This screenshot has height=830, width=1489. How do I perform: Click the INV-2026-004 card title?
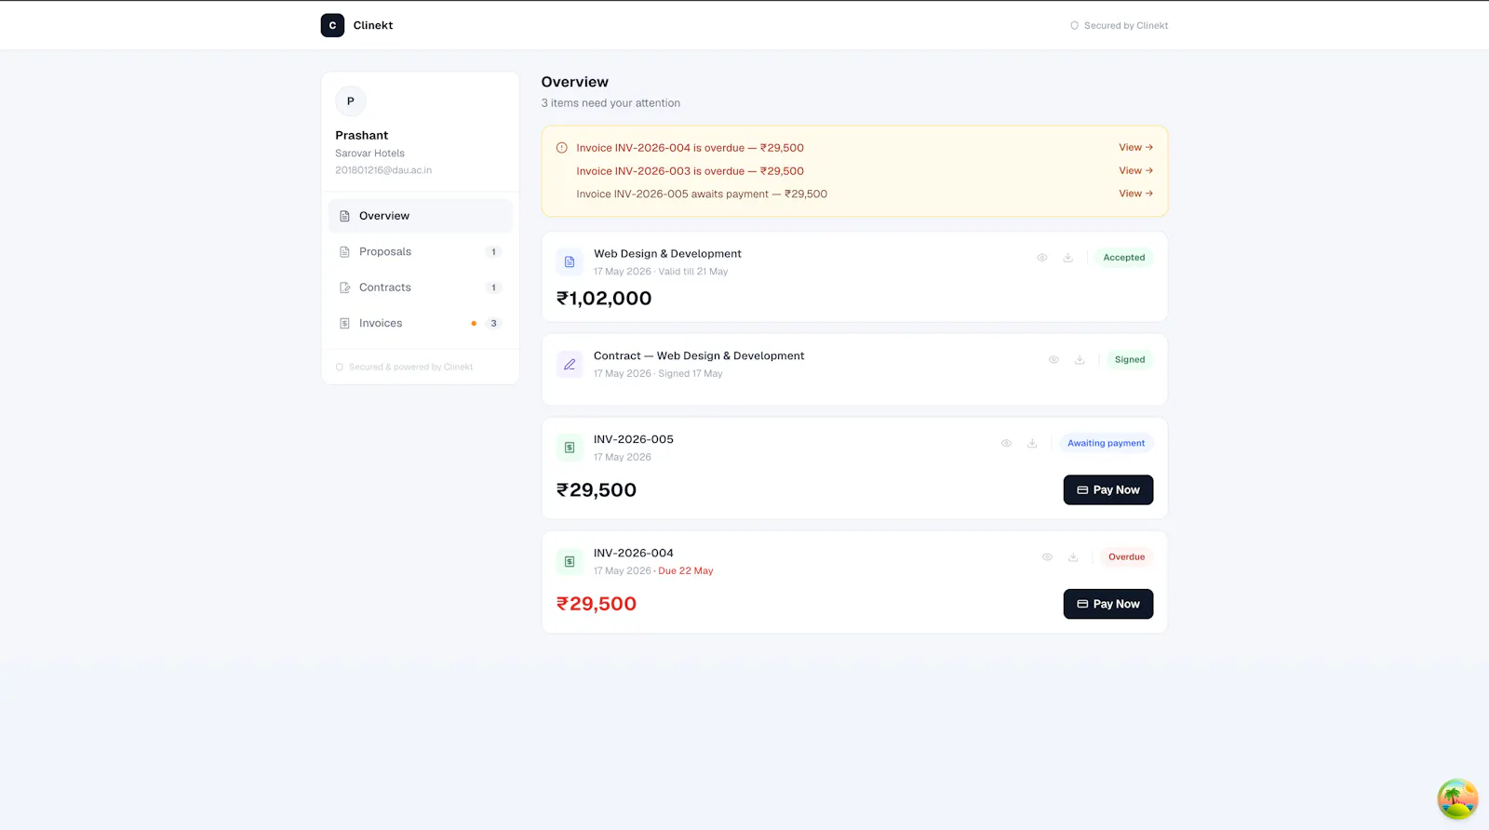pyautogui.click(x=634, y=554)
